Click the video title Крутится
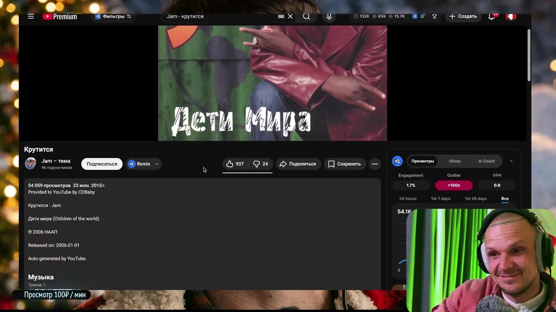Image resolution: width=556 pixels, height=312 pixels. [39, 149]
